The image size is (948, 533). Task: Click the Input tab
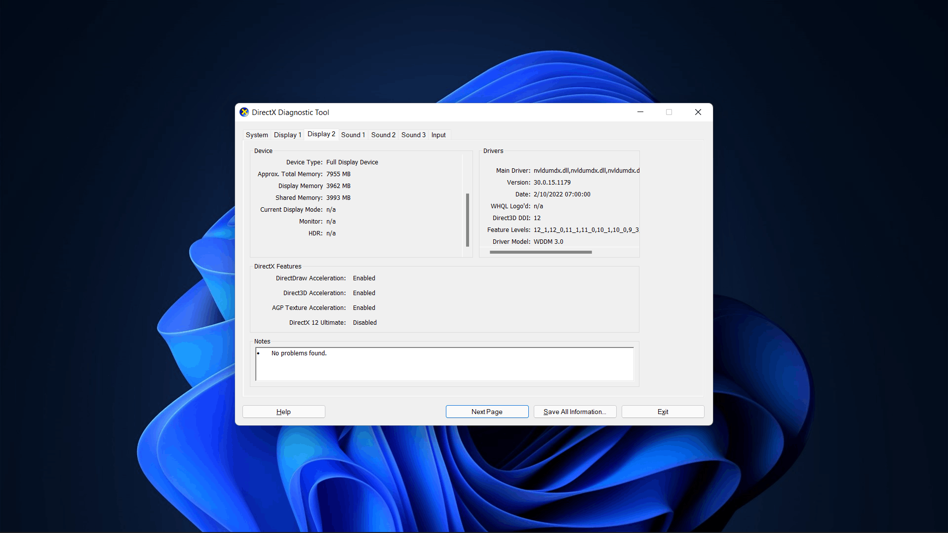tap(437, 135)
